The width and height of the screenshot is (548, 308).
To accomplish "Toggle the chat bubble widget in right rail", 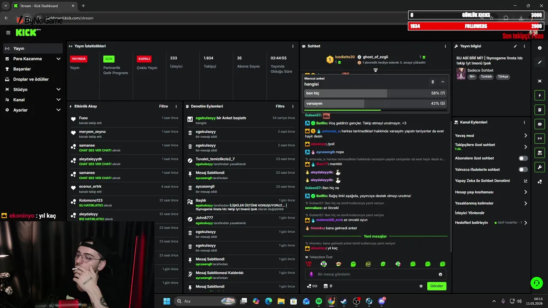I will tap(539, 124).
